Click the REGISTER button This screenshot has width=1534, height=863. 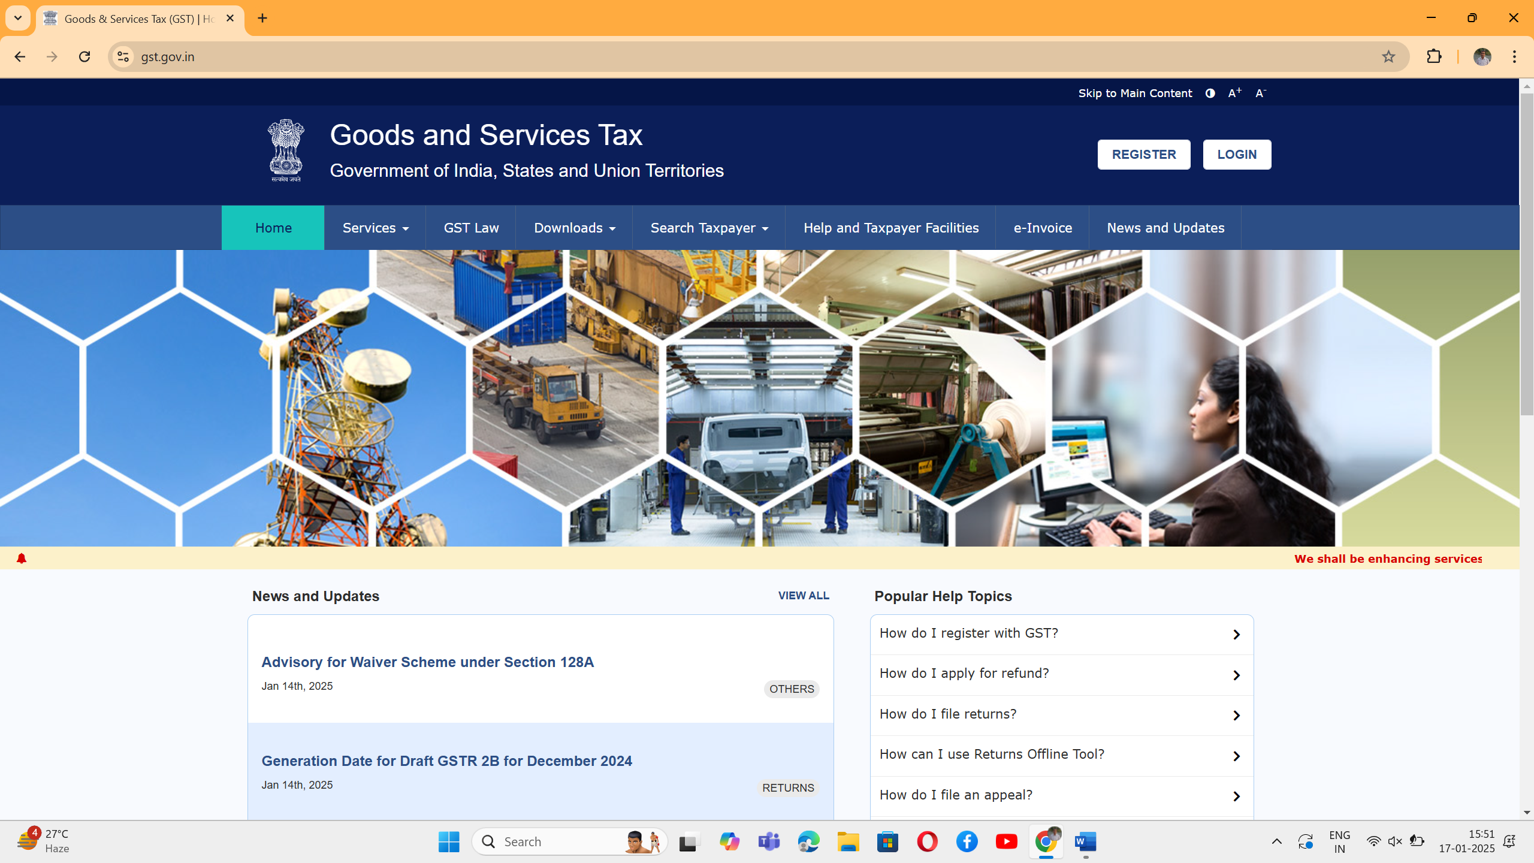[x=1143, y=155]
